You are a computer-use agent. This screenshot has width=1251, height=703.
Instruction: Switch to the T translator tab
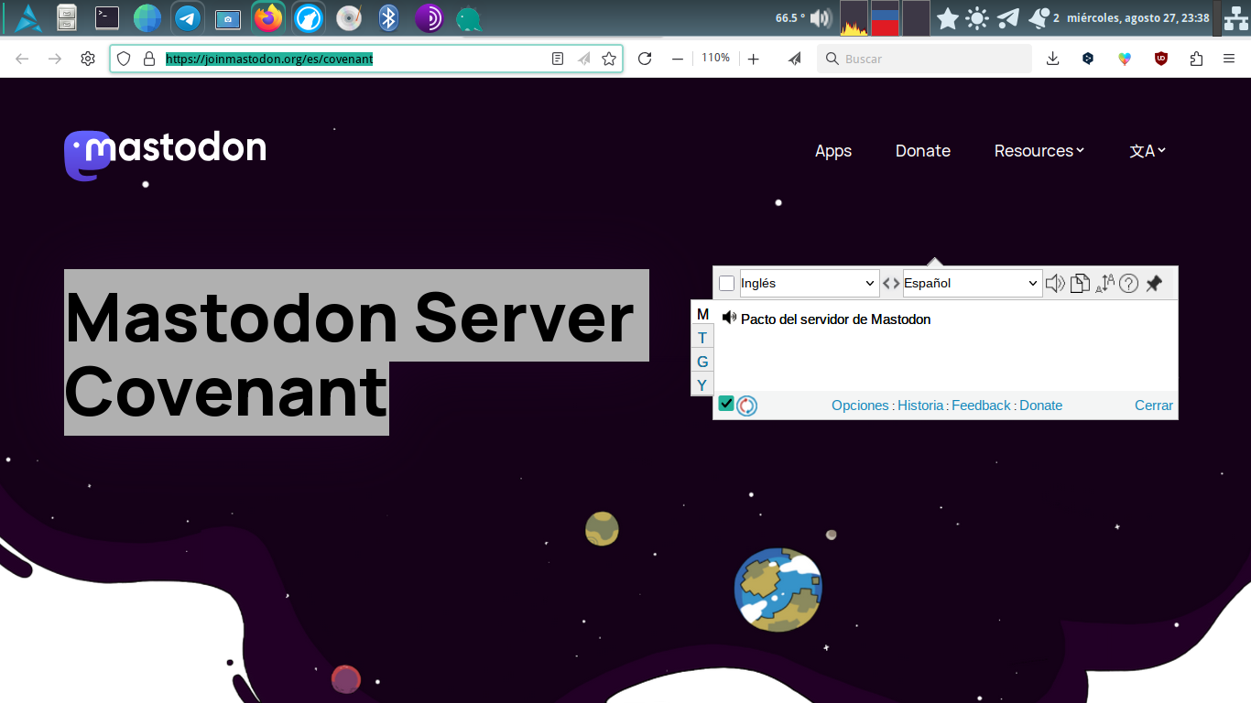(702, 338)
